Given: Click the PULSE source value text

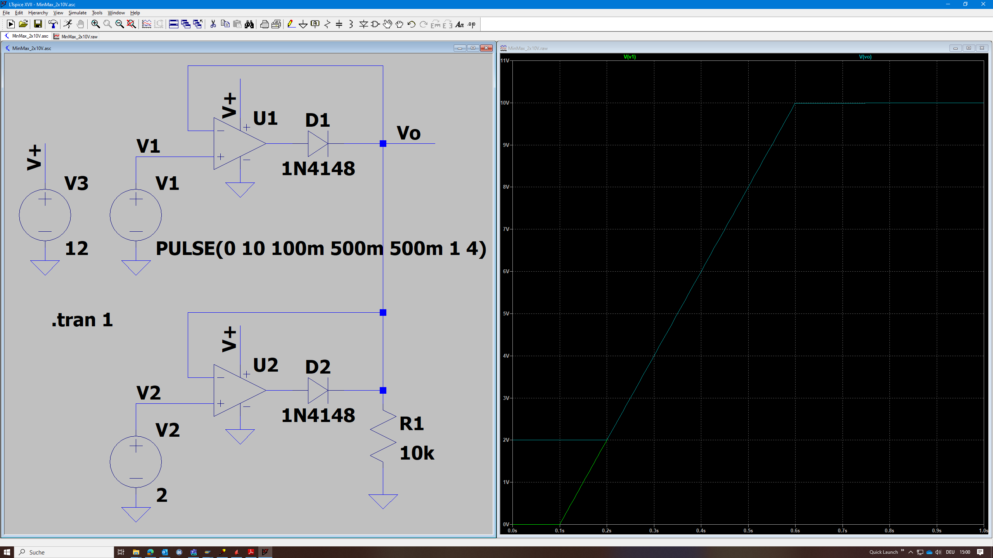Looking at the screenshot, I should tap(321, 248).
